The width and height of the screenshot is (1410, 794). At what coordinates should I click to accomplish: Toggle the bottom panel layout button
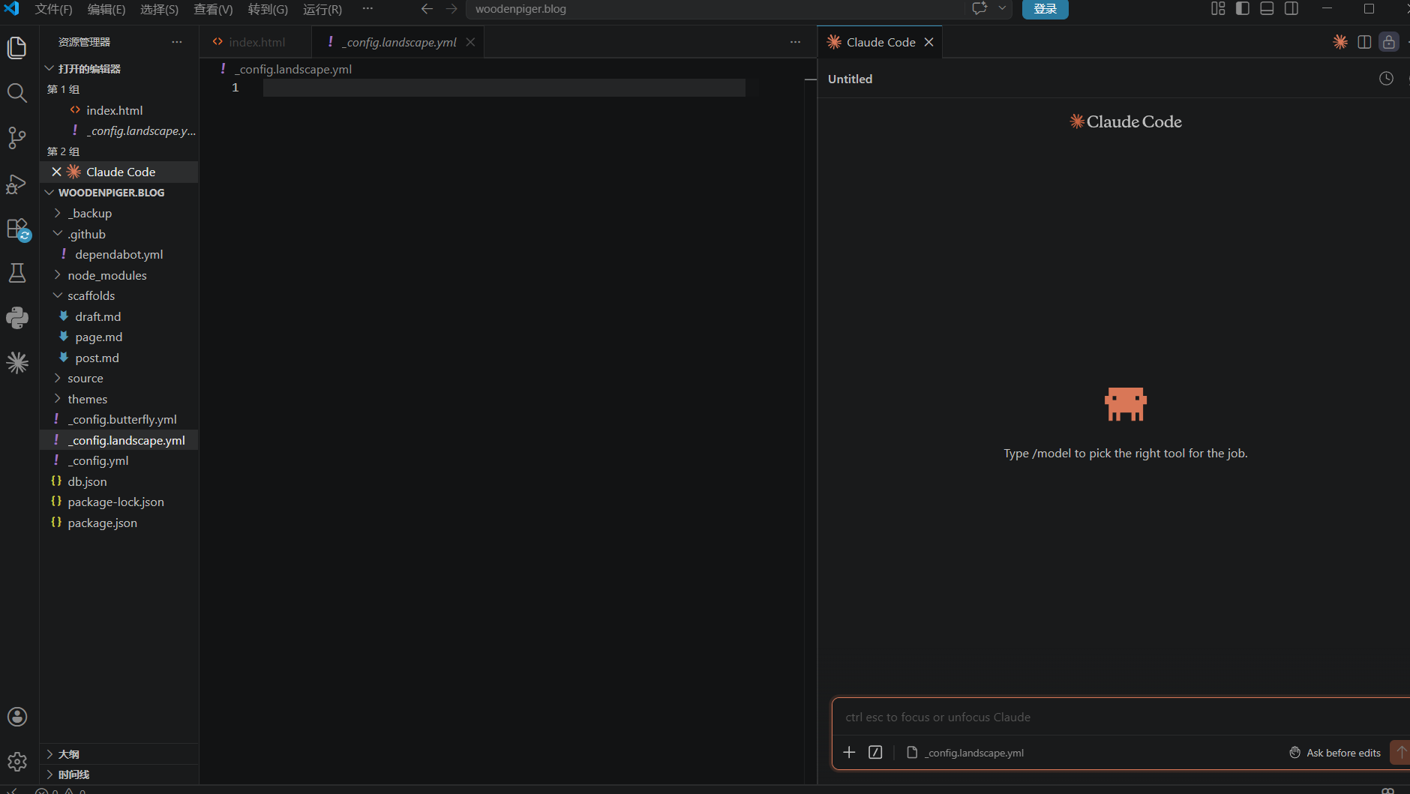(x=1267, y=9)
